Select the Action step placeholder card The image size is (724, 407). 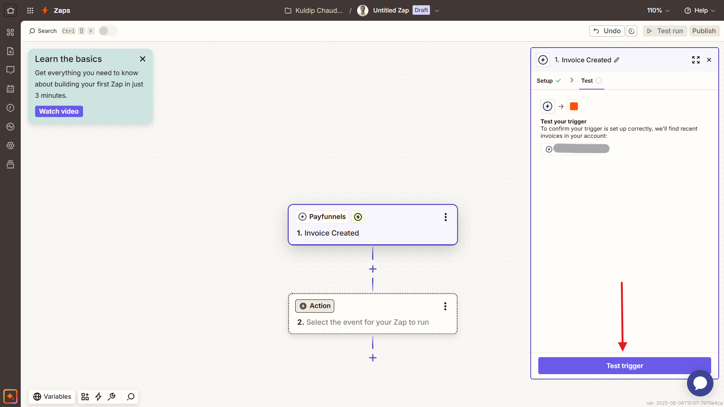click(x=373, y=314)
